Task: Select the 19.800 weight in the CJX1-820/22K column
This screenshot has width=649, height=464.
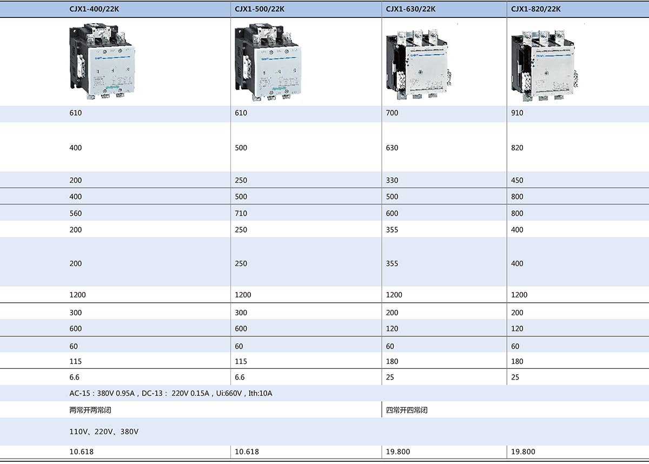Action: 522,452
